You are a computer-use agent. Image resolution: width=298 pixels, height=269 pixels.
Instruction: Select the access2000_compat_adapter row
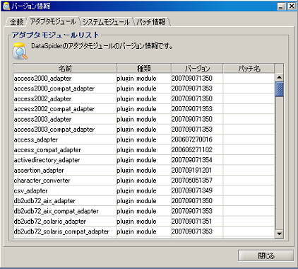click(144, 88)
